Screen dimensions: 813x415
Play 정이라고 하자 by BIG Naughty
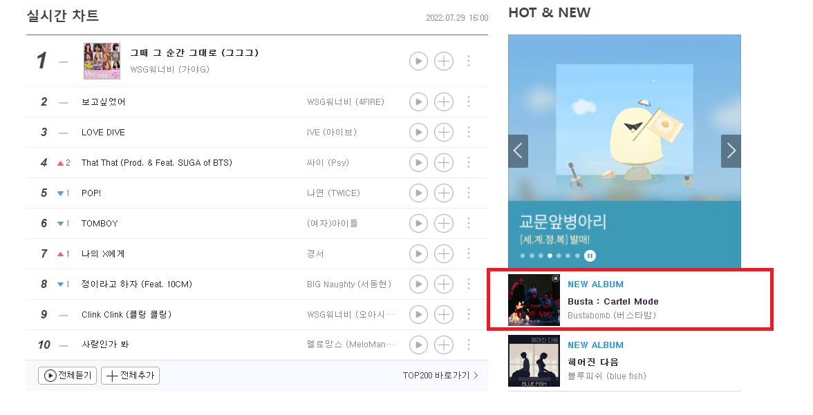point(418,284)
